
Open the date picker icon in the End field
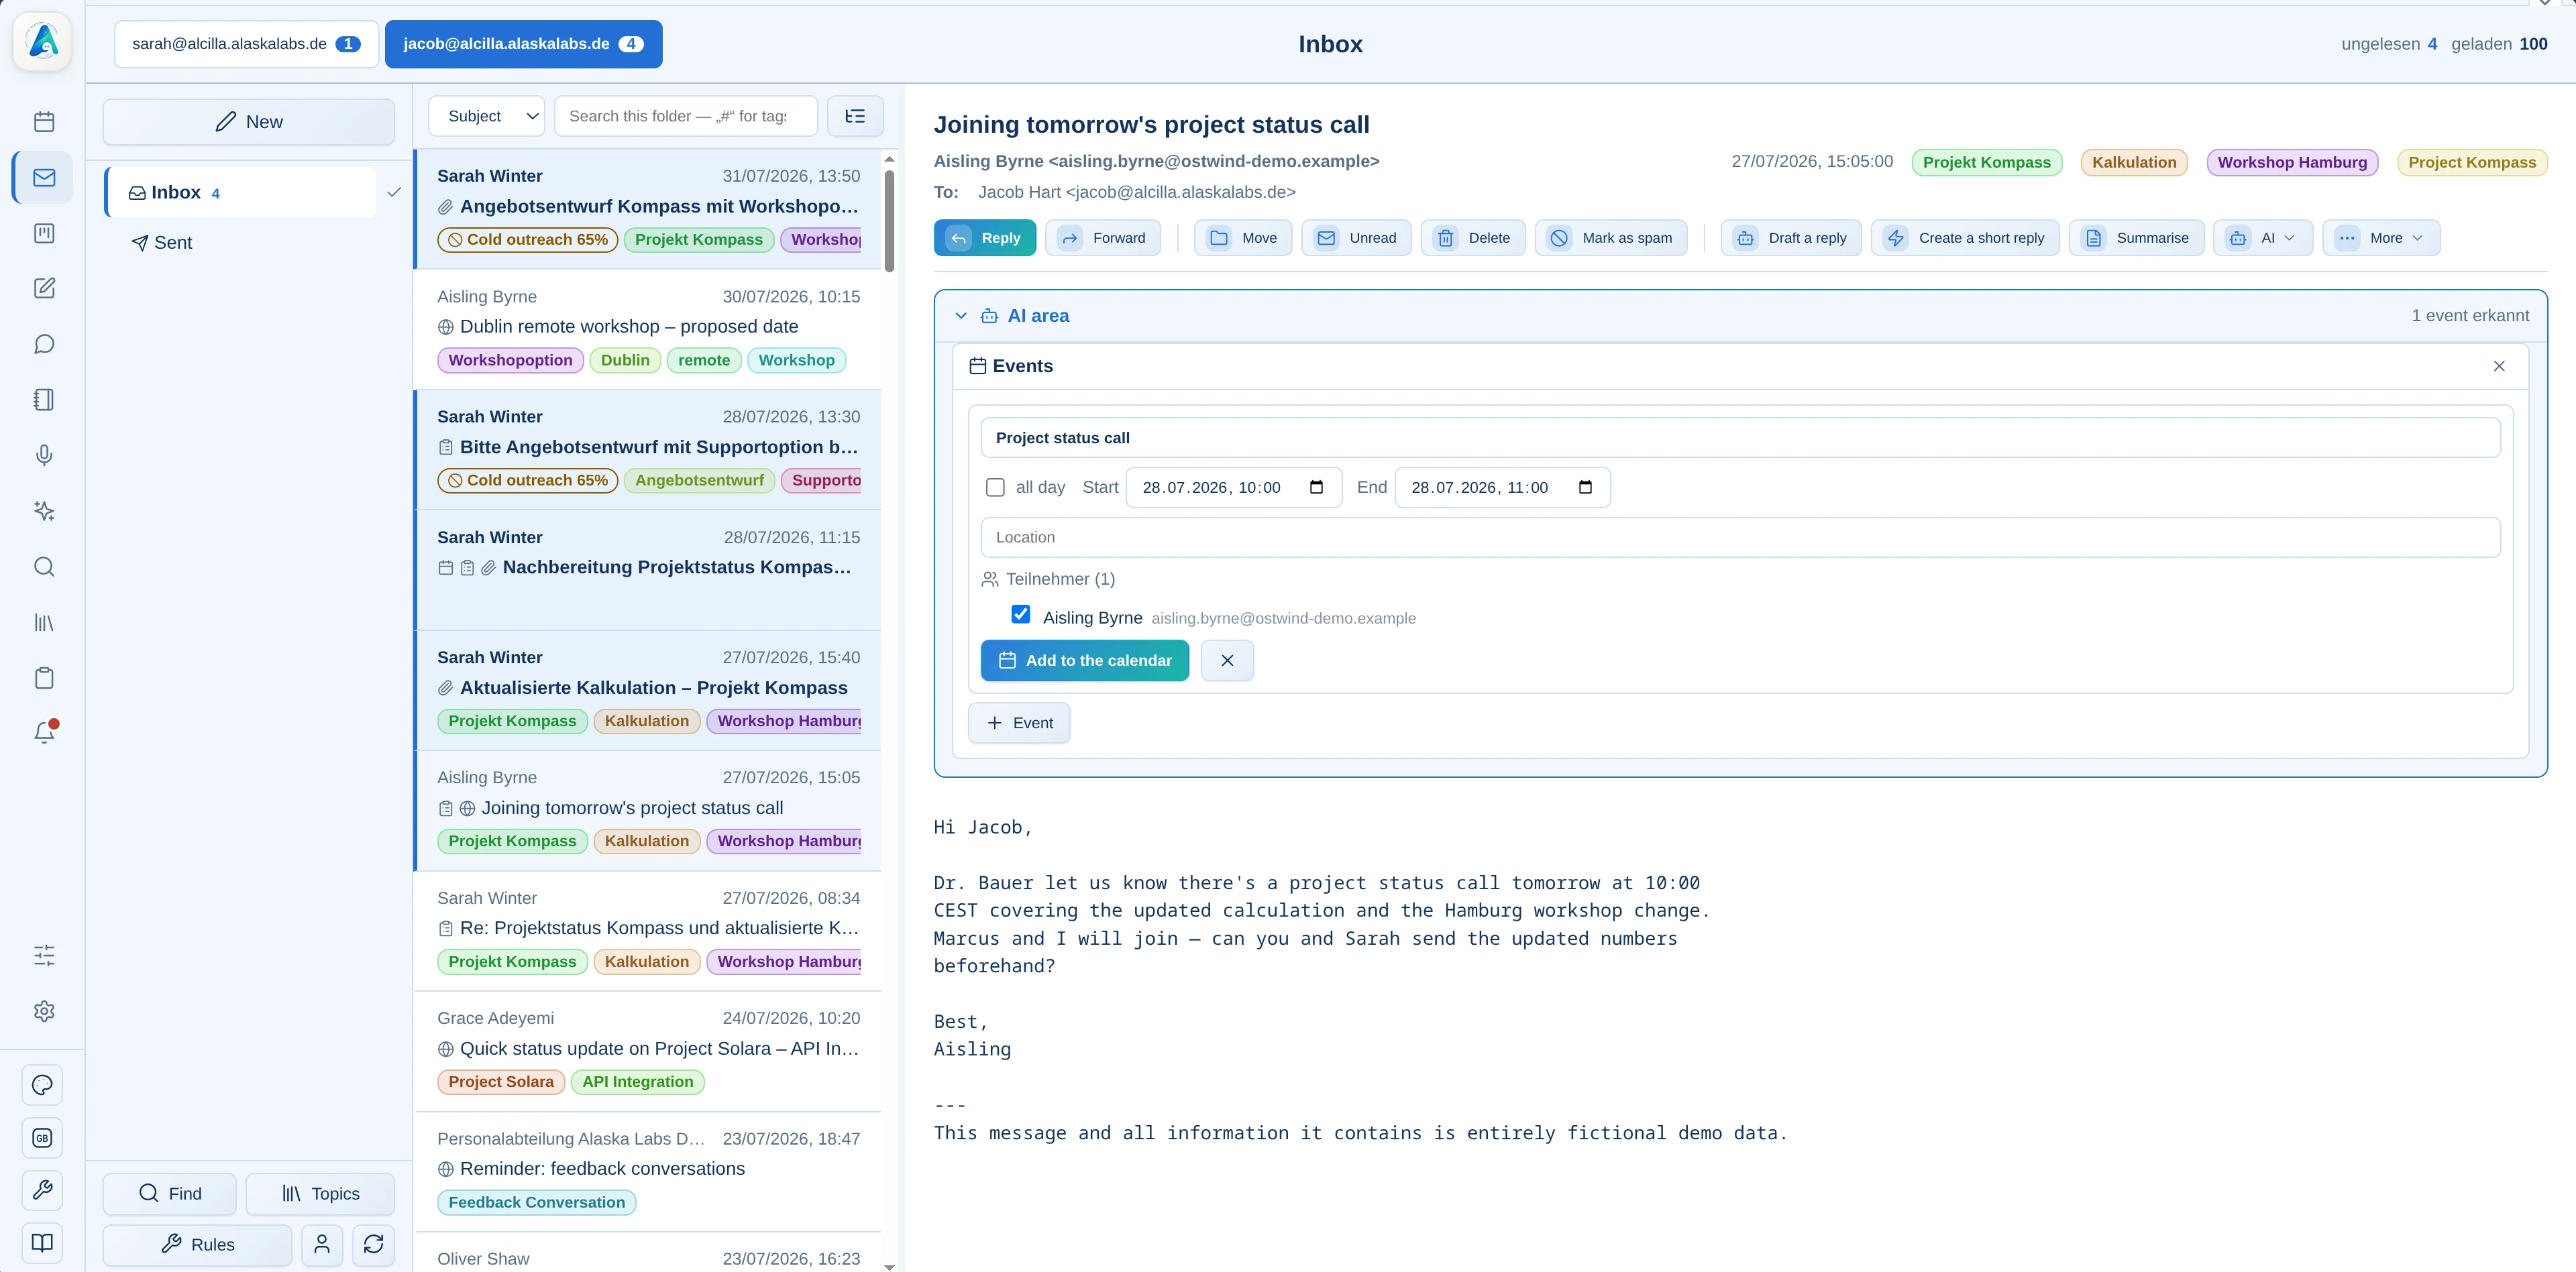(1585, 487)
